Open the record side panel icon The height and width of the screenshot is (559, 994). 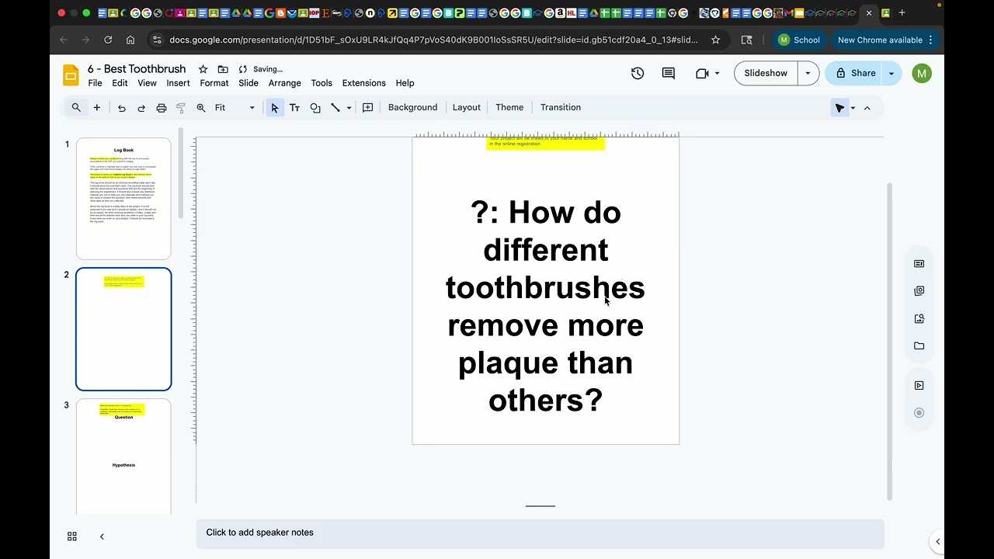click(919, 413)
